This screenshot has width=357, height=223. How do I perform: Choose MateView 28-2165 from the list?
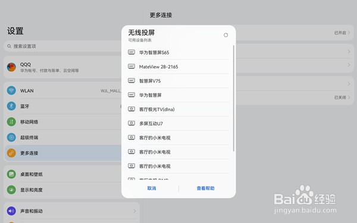pos(178,67)
